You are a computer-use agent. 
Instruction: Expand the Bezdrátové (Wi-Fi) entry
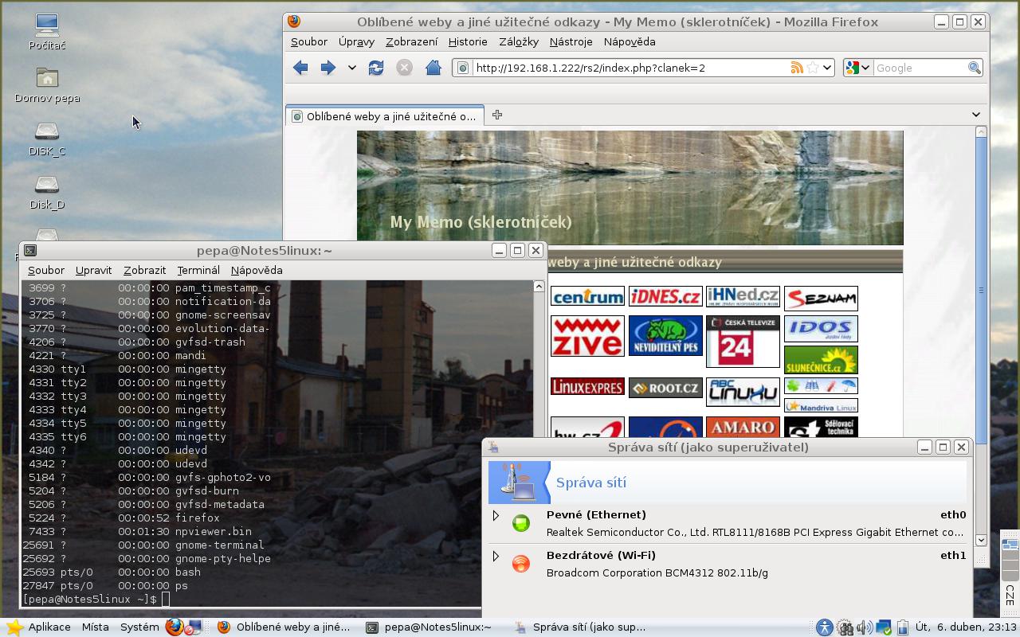coord(496,556)
